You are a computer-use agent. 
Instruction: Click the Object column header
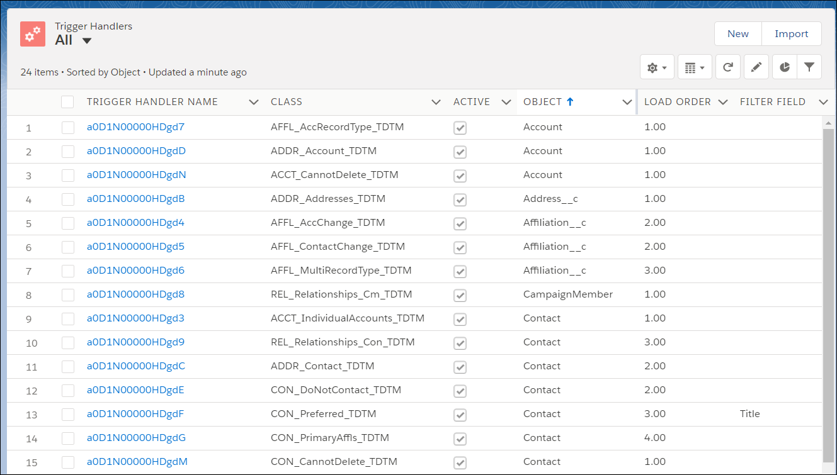[x=543, y=101]
